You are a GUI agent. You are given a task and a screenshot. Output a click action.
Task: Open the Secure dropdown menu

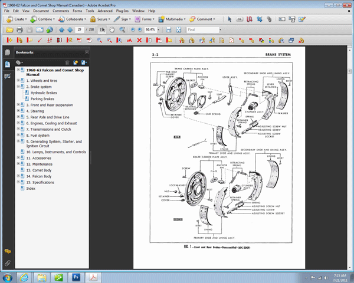(100, 19)
